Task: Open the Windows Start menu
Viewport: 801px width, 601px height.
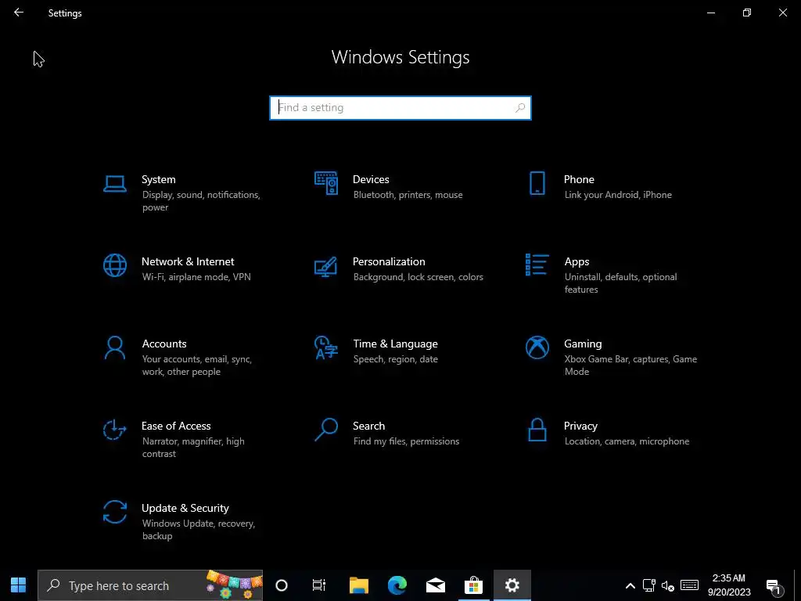Action: [19, 585]
